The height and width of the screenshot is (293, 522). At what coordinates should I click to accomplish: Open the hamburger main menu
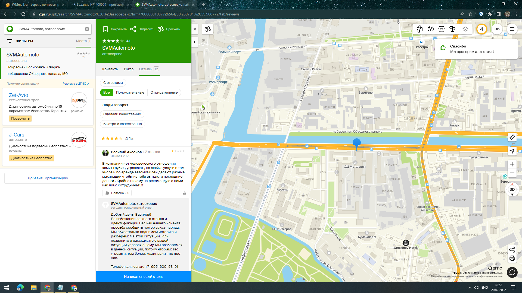click(x=512, y=29)
